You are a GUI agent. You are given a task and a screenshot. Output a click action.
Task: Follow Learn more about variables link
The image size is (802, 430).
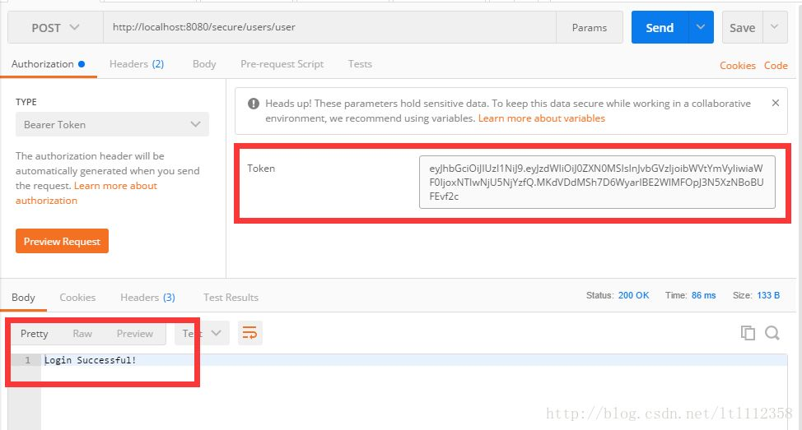point(541,118)
